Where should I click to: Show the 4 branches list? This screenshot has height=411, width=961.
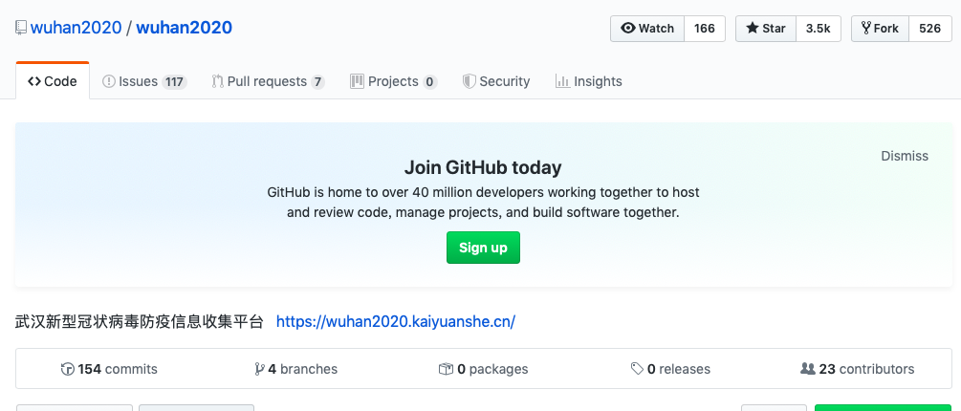pos(295,369)
